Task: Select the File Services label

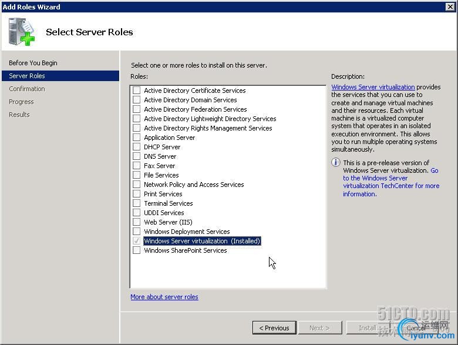Action: pyautogui.click(x=161, y=175)
